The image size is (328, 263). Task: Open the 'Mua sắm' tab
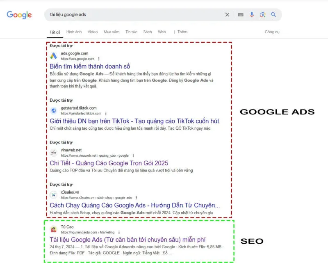coord(112,32)
